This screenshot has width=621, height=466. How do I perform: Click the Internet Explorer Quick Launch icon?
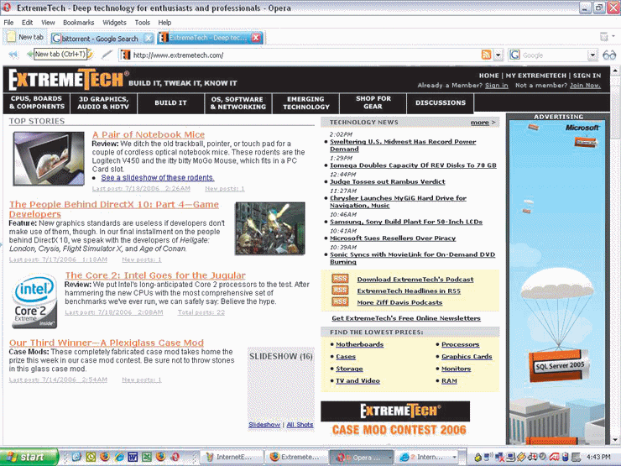click(x=119, y=457)
